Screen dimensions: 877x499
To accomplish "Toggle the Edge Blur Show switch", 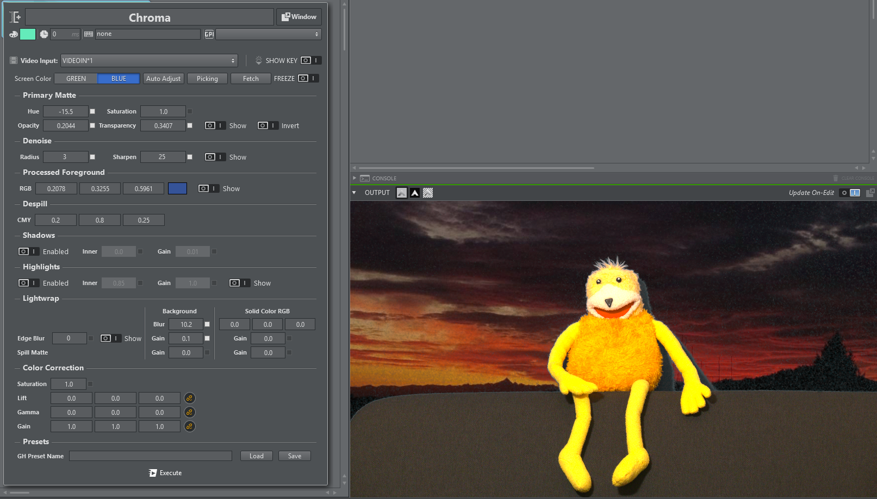I will (110, 338).
